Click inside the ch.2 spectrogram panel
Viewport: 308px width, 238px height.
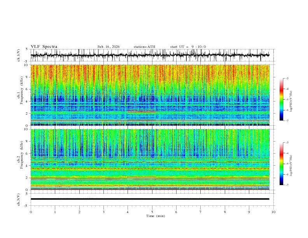150,159
